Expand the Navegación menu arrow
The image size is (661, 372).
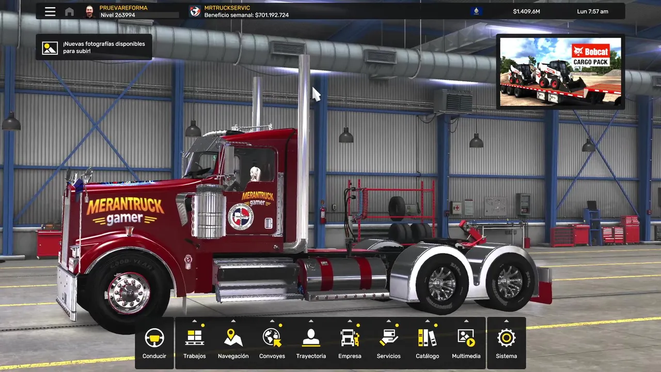click(x=233, y=321)
